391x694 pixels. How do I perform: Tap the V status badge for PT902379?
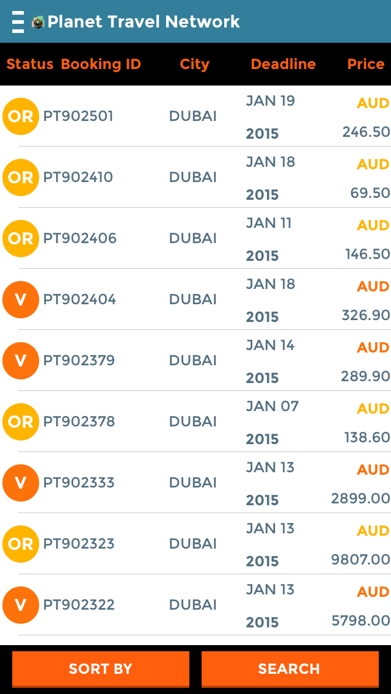click(x=21, y=360)
